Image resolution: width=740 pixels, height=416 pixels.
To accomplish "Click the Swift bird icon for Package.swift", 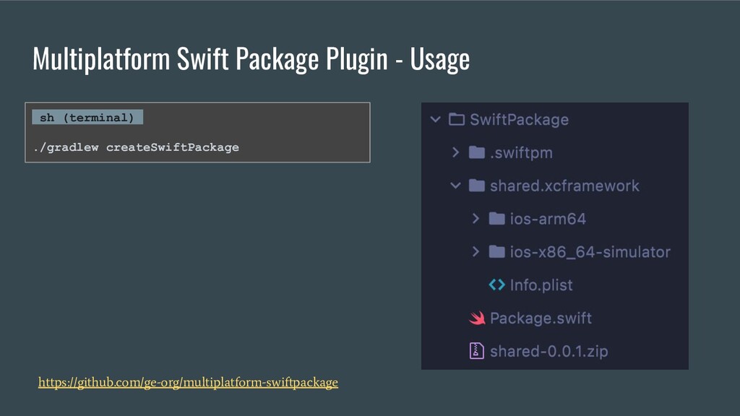I will tap(477, 318).
